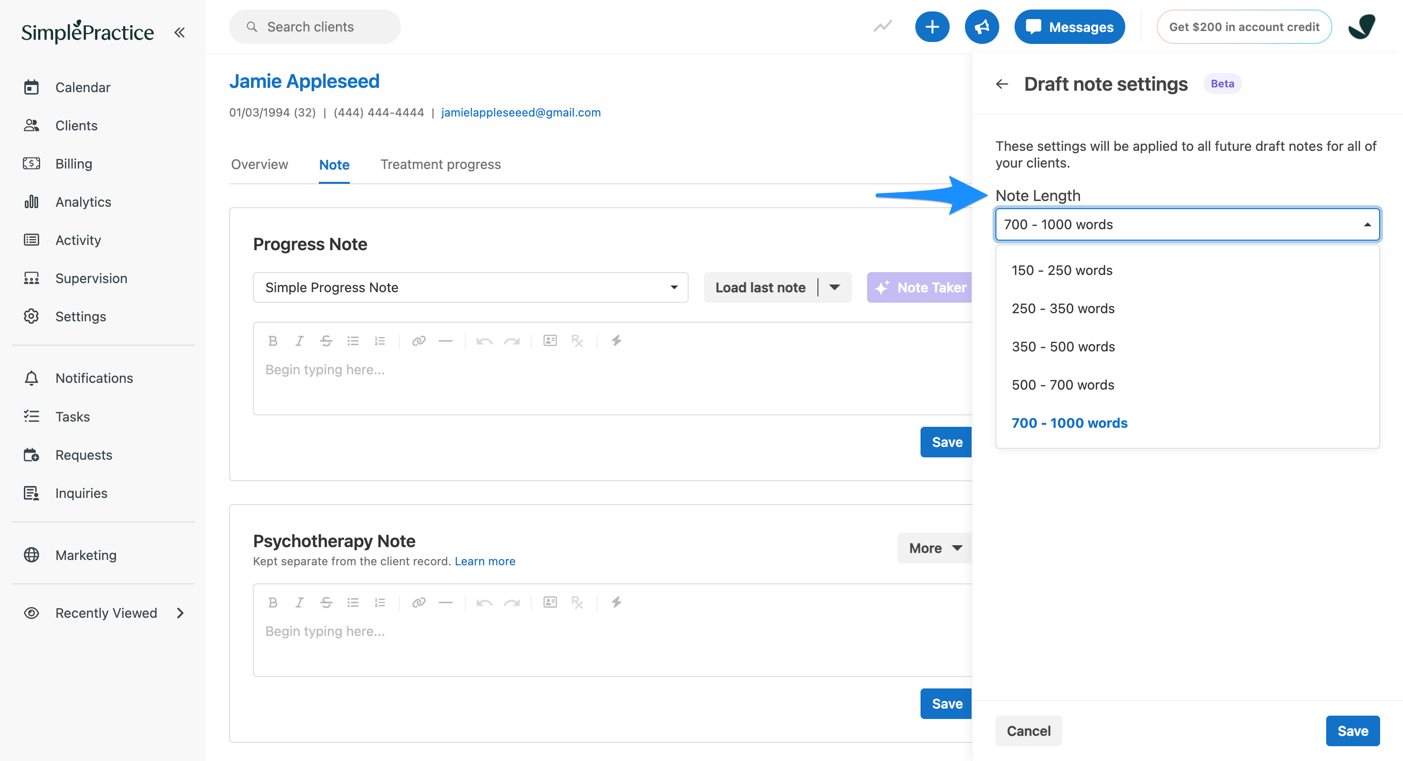Viewport: 1403px width, 761px height.
Task: Go back from Draft note settings
Action: point(1002,84)
